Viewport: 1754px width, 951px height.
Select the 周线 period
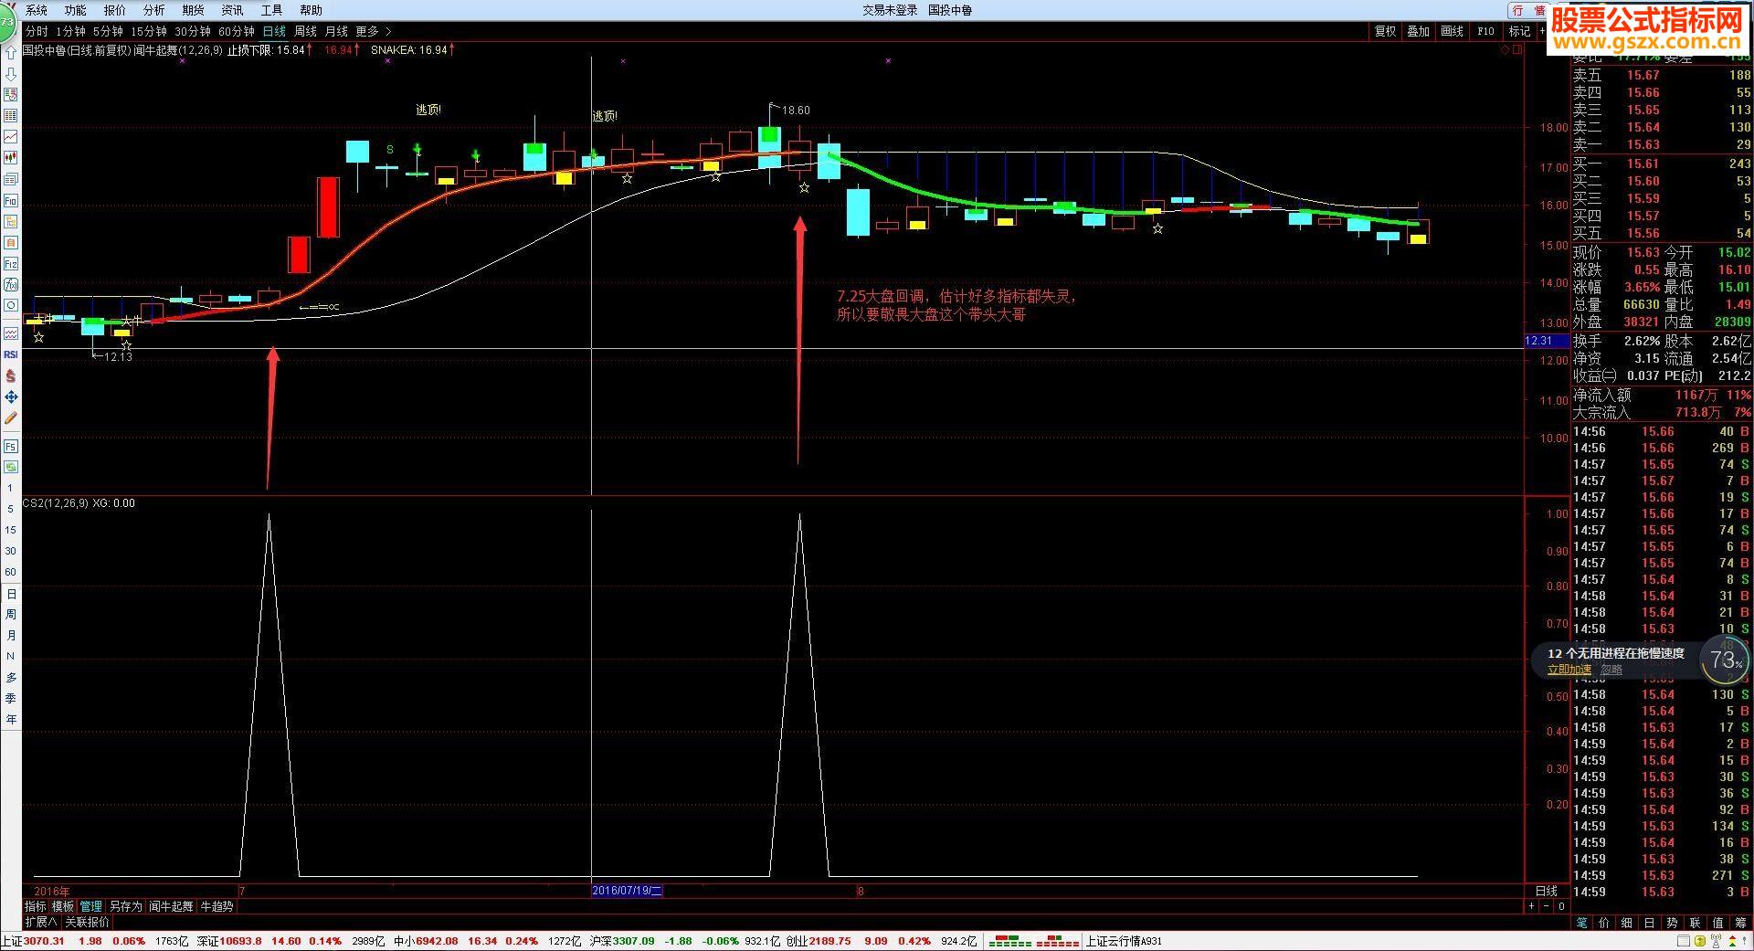(305, 31)
